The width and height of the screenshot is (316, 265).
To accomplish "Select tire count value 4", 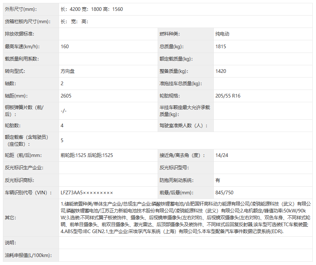I will [62, 125].
